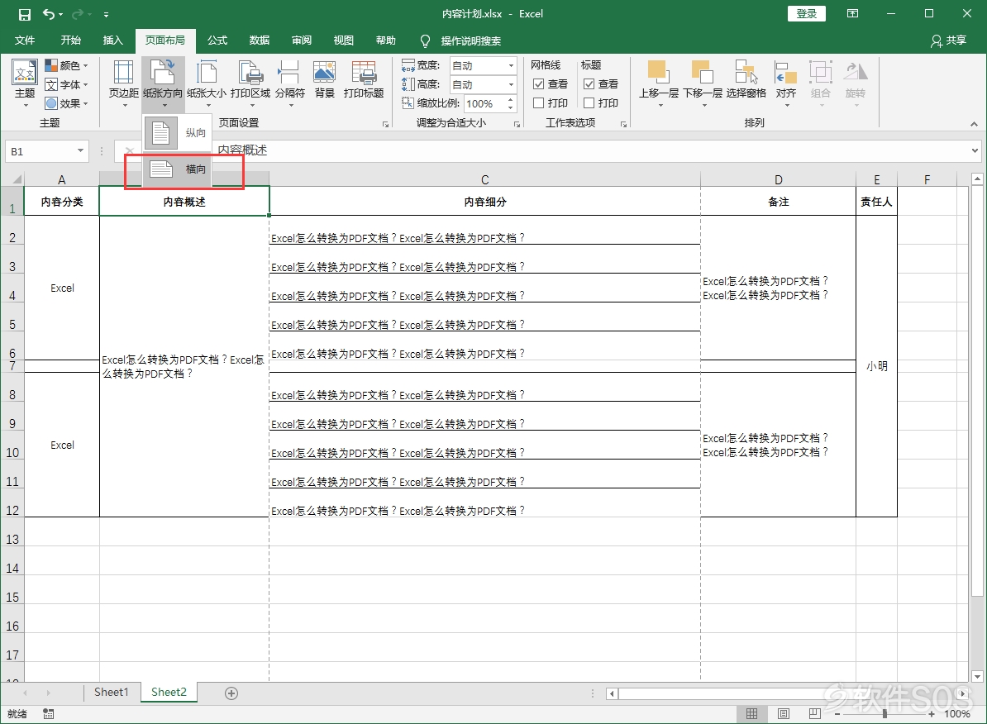Open theme Fonts (字体) menu
987x724 pixels.
(66, 84)
